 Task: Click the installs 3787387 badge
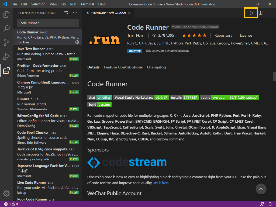pyautogui.click(x=184, y=98)
